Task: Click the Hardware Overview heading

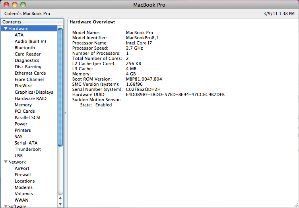Action: tap(92, 22)
